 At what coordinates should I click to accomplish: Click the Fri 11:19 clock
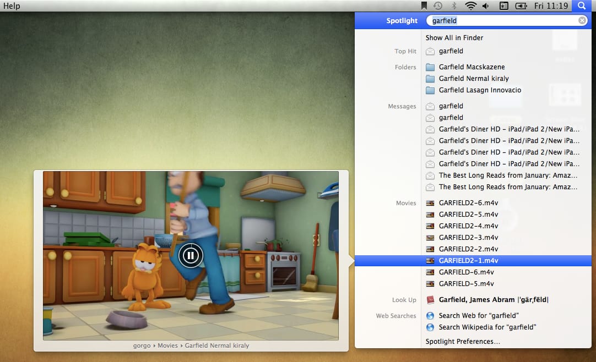pos(551,6)
